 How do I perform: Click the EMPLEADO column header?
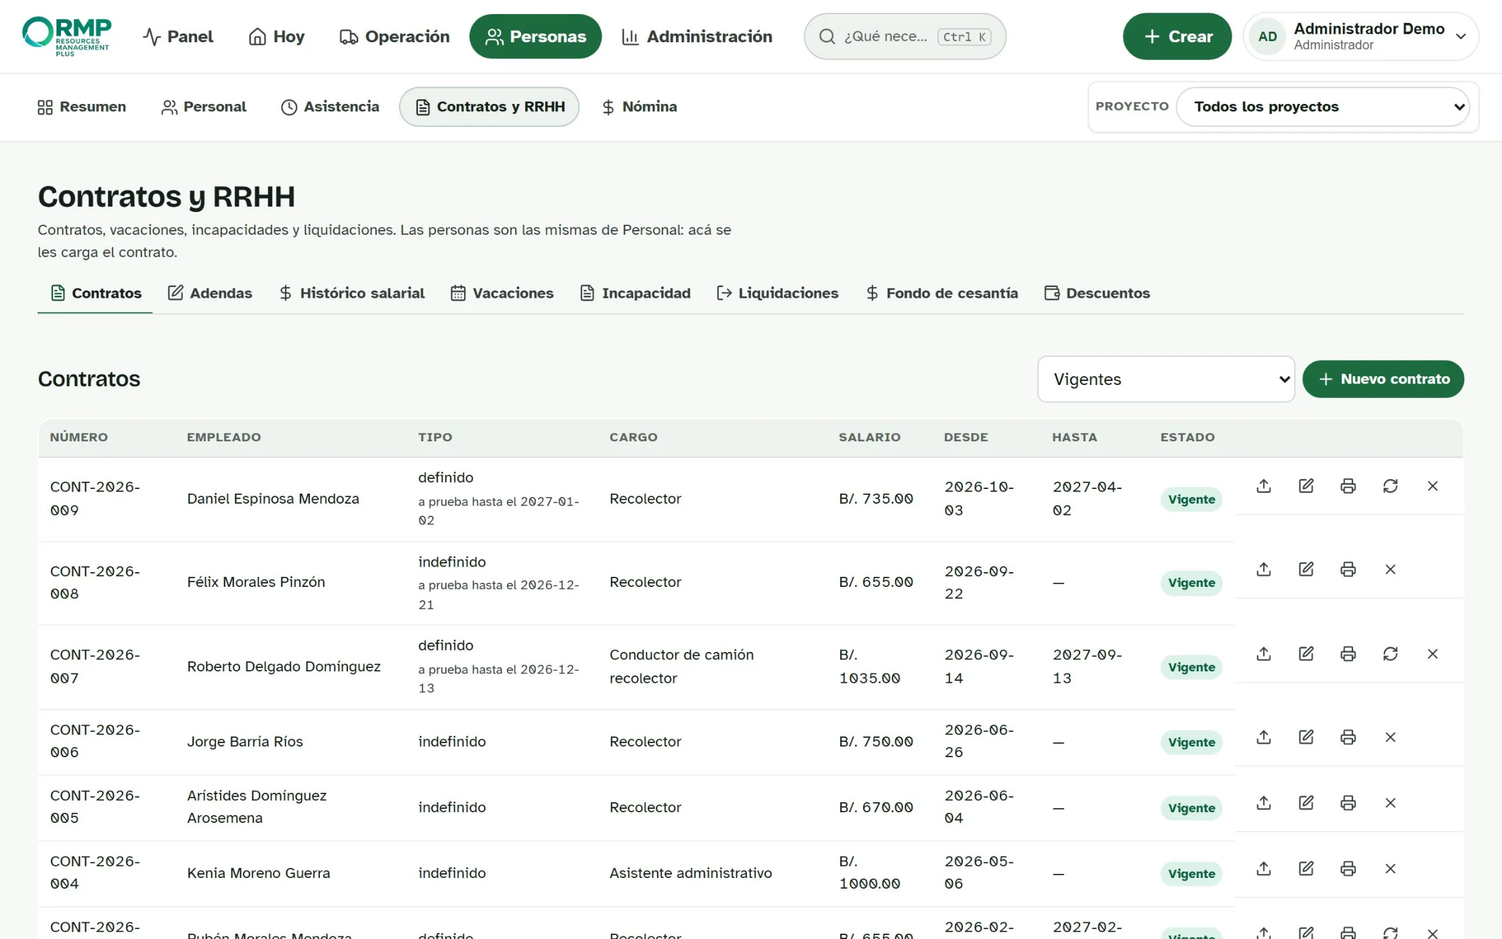click(224, 437)
